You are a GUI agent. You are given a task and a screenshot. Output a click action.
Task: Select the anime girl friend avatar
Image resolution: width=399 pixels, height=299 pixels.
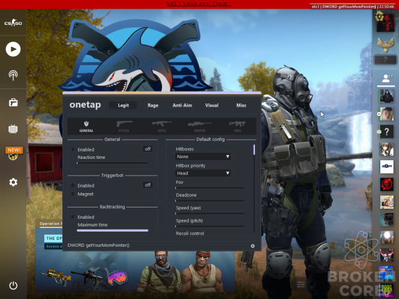pyautogui.click(x=387, y=149)
